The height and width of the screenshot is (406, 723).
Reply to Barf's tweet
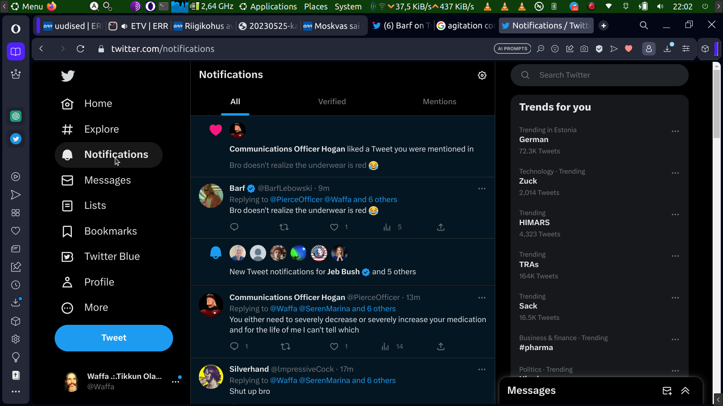tap(234, 227)
